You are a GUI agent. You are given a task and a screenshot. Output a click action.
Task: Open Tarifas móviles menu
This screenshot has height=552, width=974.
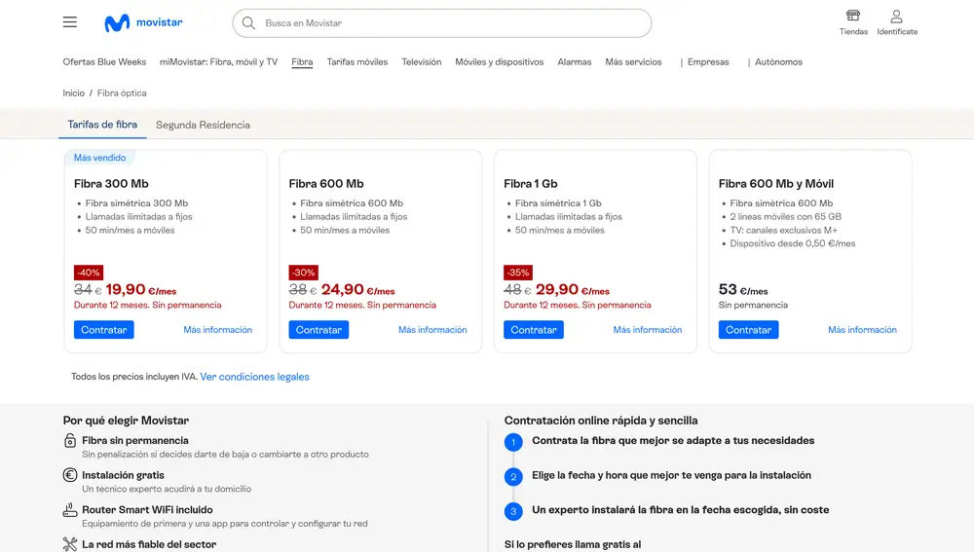click(357, 62)
